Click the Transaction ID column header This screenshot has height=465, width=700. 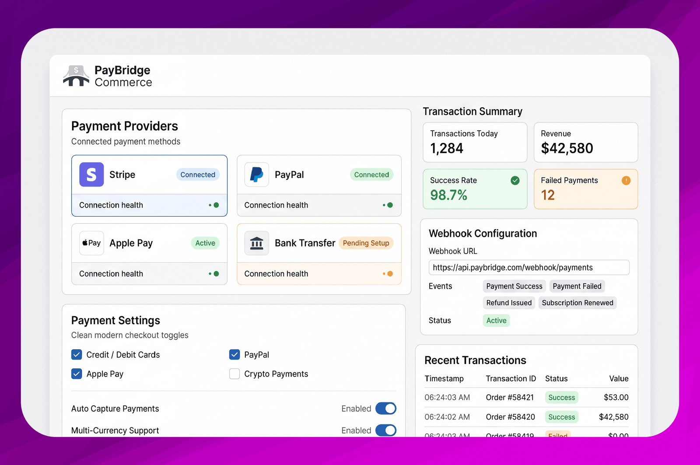pyautogui.click(x=511, y=378)
